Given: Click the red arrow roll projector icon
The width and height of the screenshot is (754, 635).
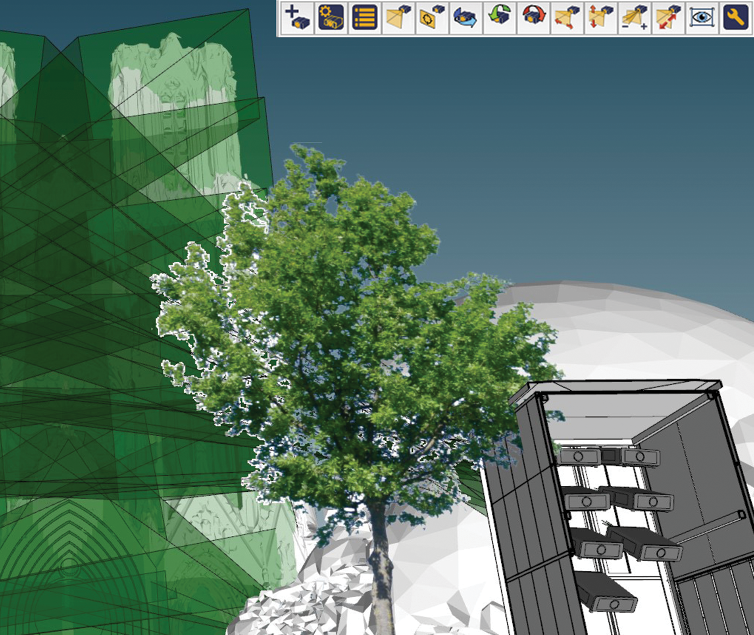Looking at the screenshot, I should 533,17.
